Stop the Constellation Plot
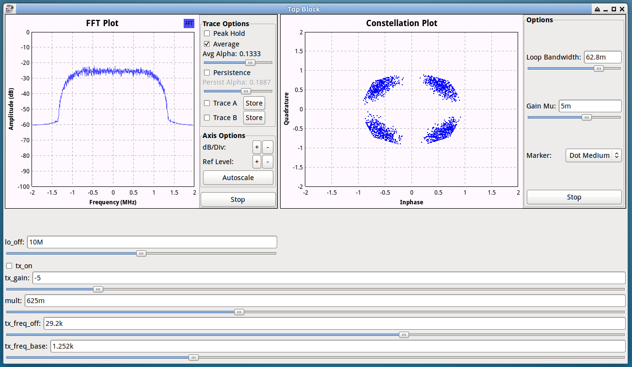The width and height of the screenshot is (632, 367). [574, 197]
